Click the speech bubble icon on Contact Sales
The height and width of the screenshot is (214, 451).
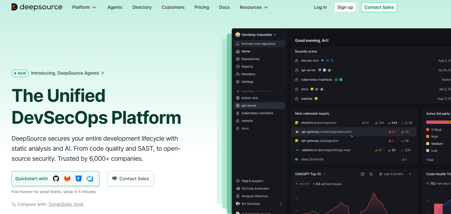[x=115, y=179]
